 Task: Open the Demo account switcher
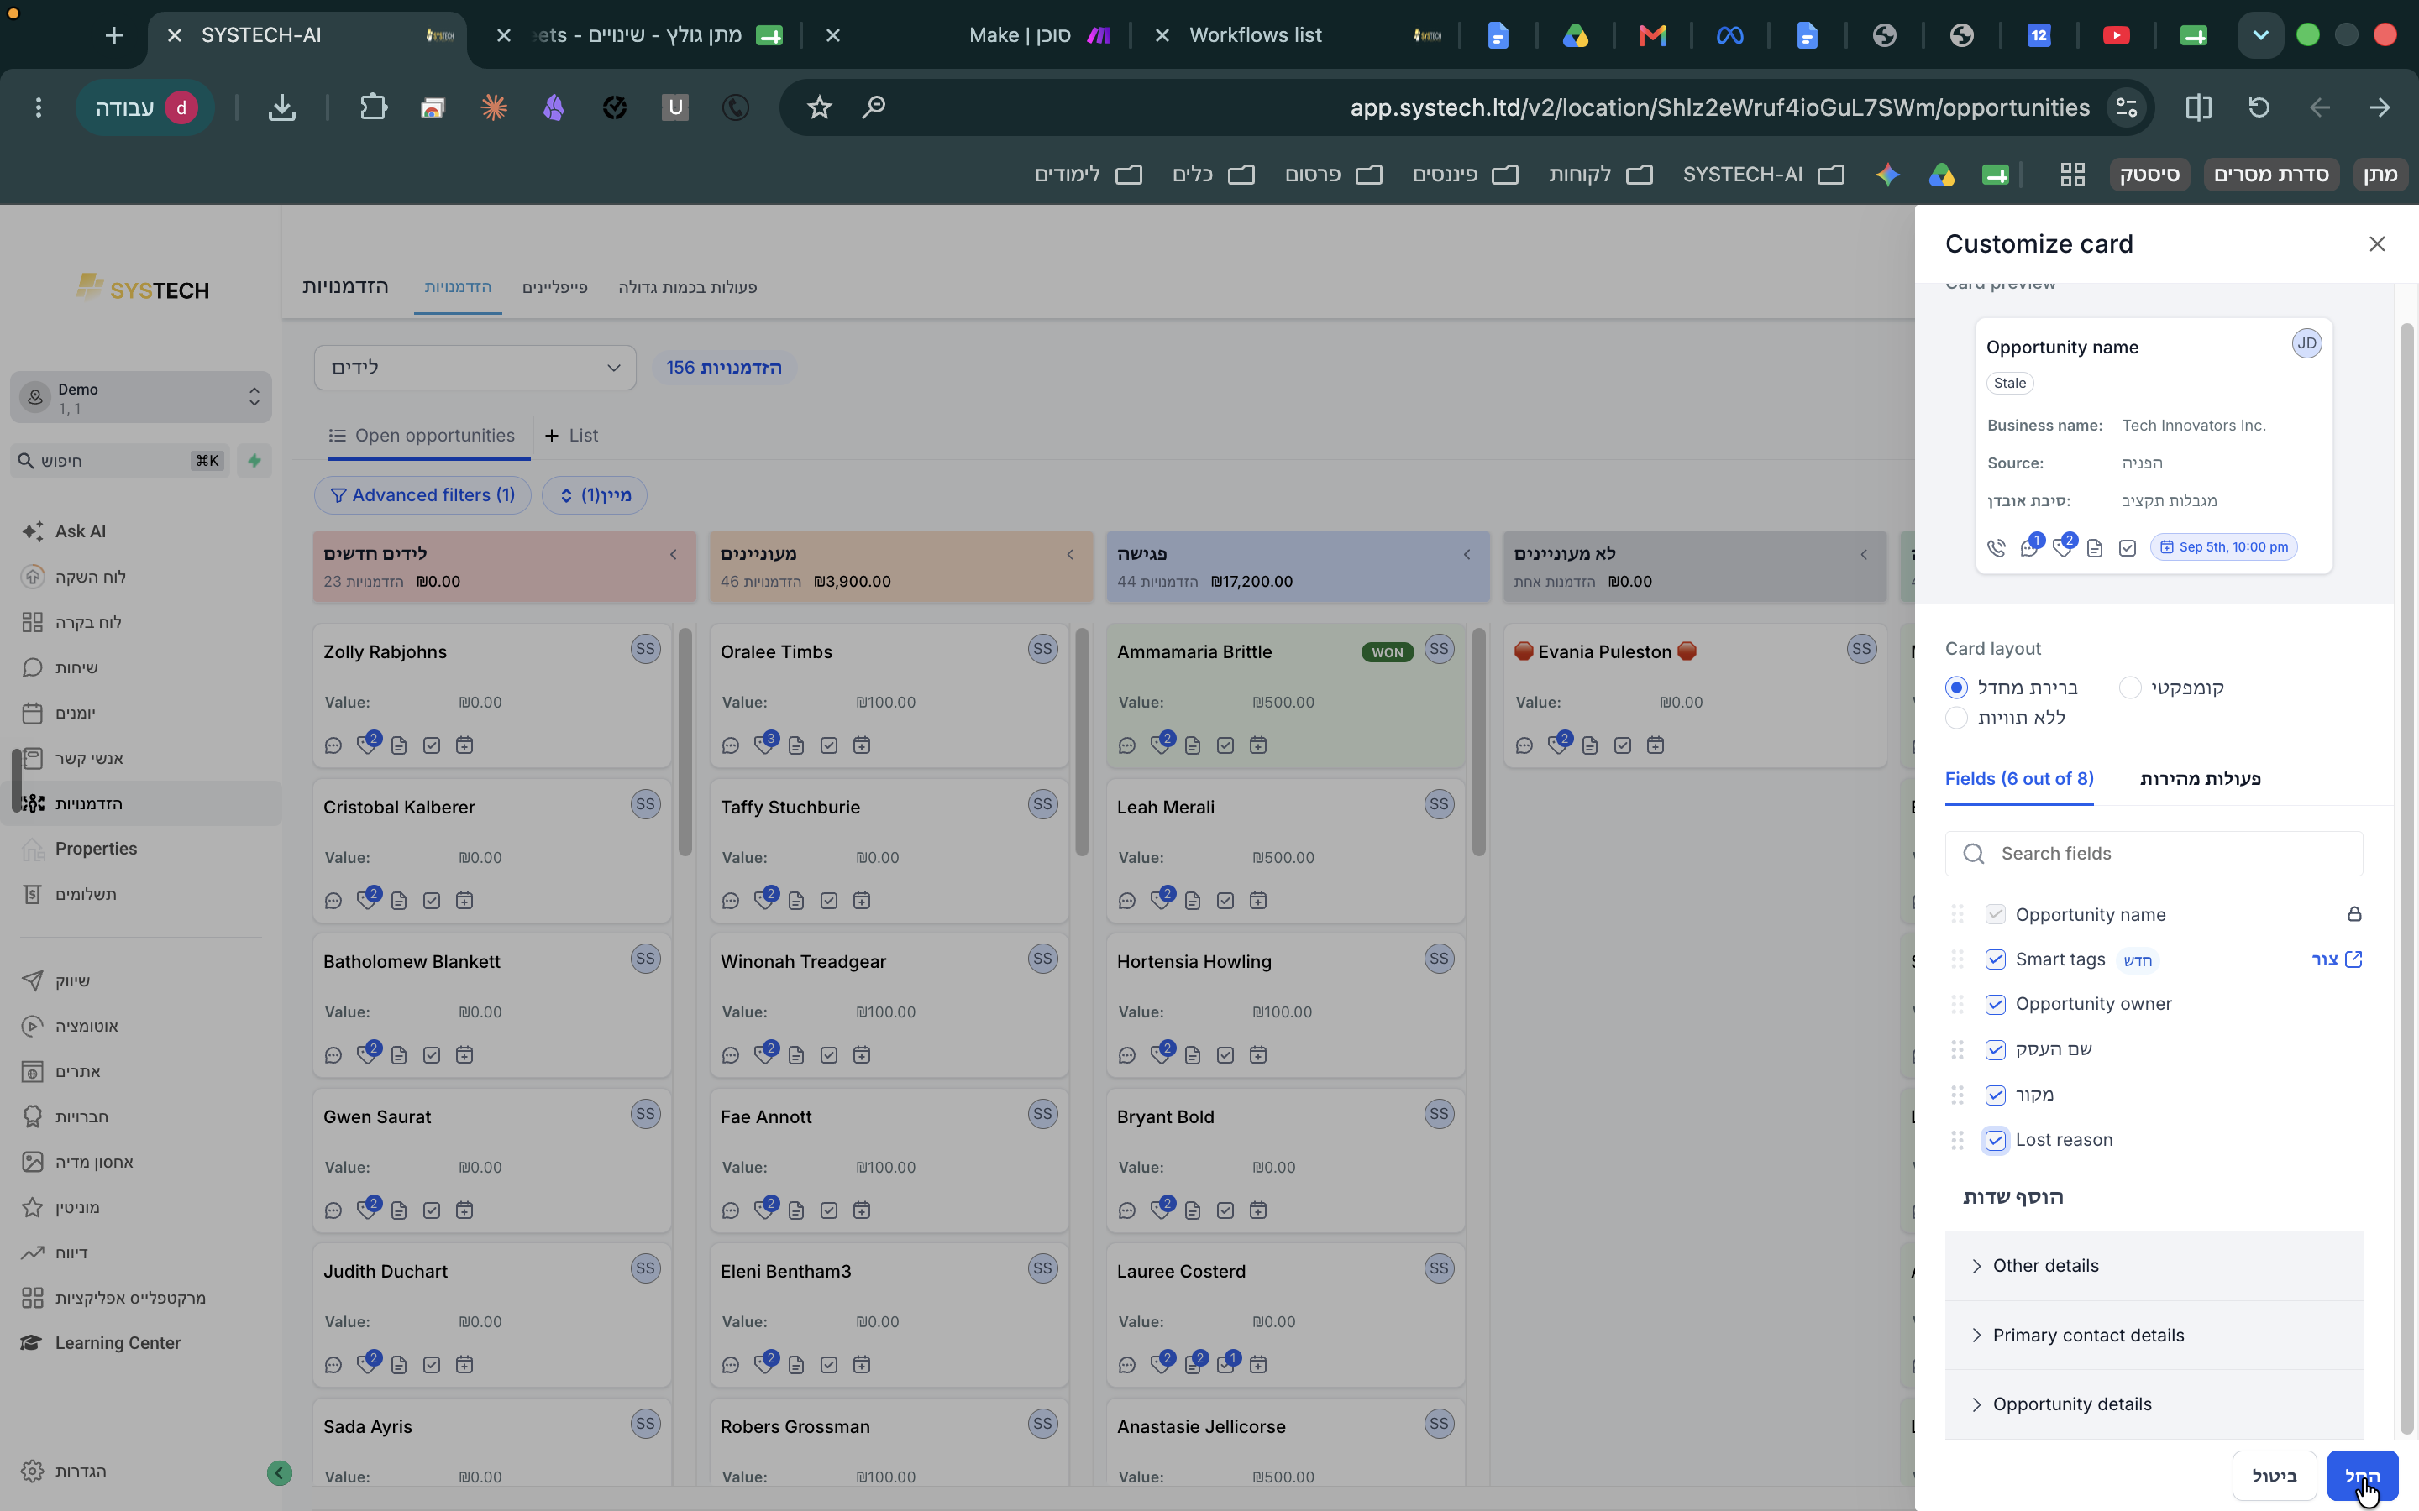[141, 398]
